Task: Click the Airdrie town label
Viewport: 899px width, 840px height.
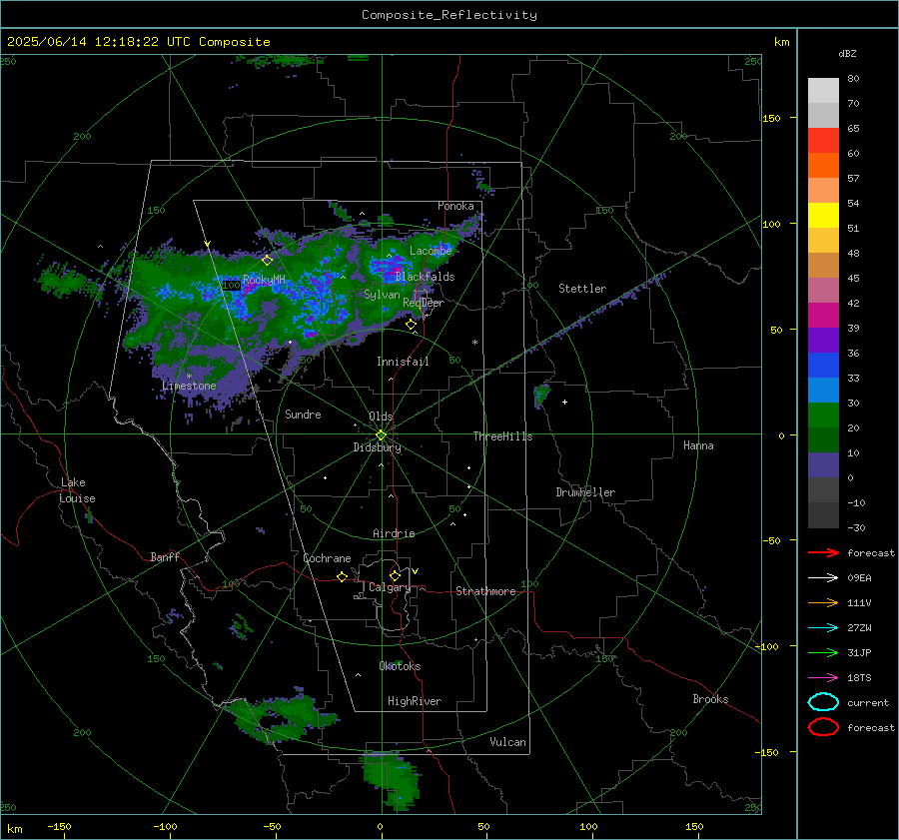Action: [394, 533]
